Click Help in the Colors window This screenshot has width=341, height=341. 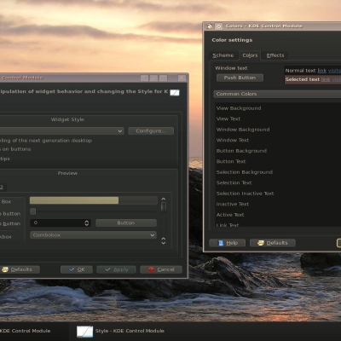click(228, 243)
